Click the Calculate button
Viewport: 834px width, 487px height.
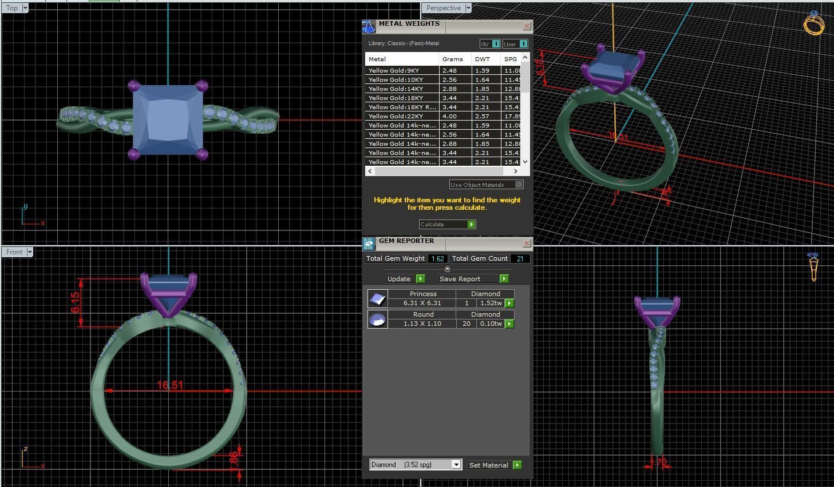click(448, 224)
